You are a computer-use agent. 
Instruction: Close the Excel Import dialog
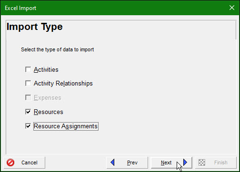[232, 8]
